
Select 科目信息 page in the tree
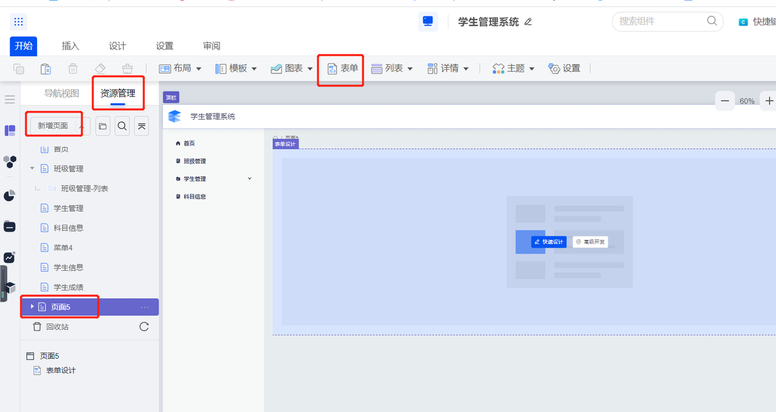pos(69,228)
